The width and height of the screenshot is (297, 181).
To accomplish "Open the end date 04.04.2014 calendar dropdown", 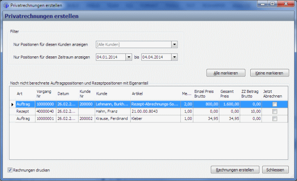I will click(x=175, y=57).
